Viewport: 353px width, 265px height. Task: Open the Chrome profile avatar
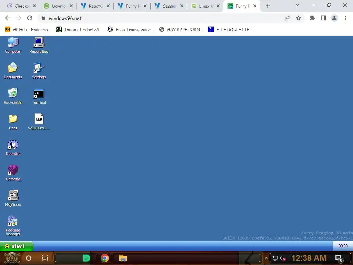point(334,18)
